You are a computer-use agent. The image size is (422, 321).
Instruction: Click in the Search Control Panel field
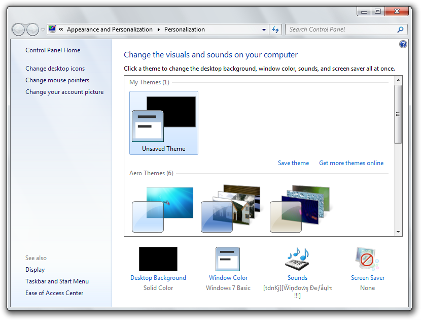(340, 29)
